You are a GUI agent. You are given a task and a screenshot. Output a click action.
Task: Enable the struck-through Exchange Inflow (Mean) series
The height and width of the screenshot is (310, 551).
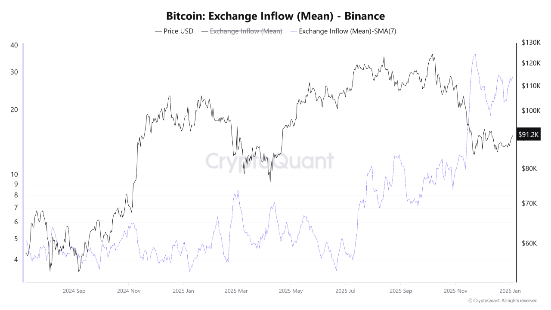click(x=246, y=31)
